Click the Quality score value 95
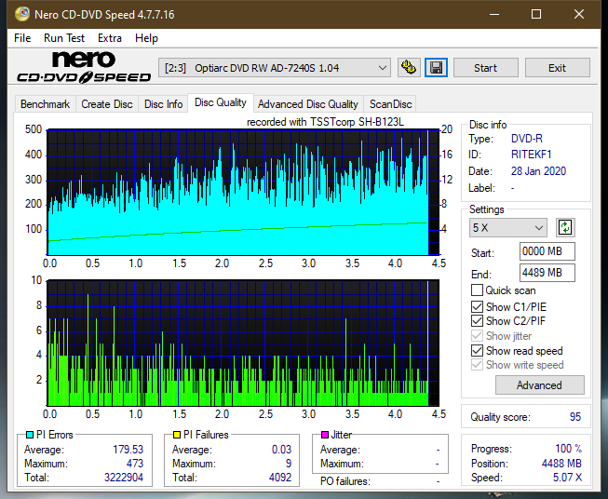The image size is (608, 499). tap(575, 417)
